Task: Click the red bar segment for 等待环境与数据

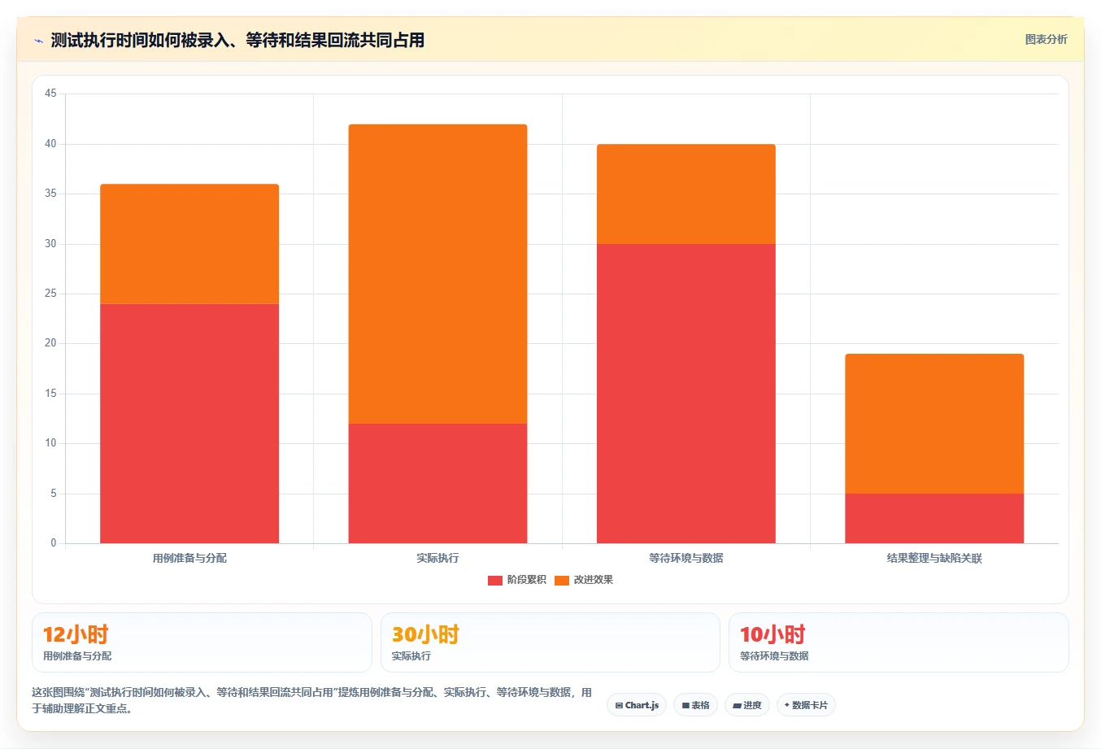Action: click(x=685, y=394)
